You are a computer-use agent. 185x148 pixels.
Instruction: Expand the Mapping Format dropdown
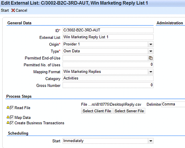(x=150, y=72)
